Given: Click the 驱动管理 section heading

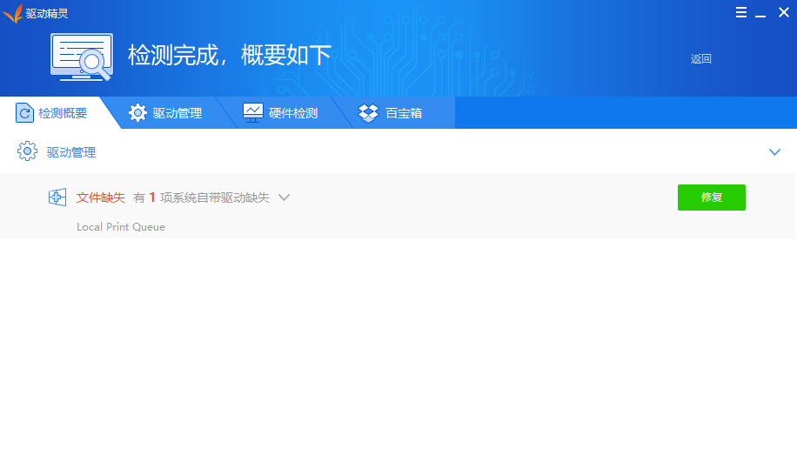Looking at the screenshot, I should point(71,152).
